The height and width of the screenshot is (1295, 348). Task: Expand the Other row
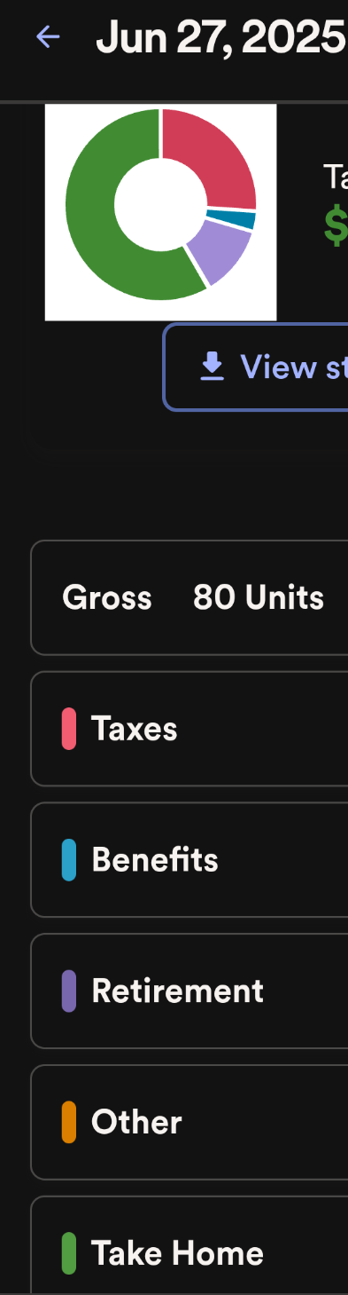189,1123
